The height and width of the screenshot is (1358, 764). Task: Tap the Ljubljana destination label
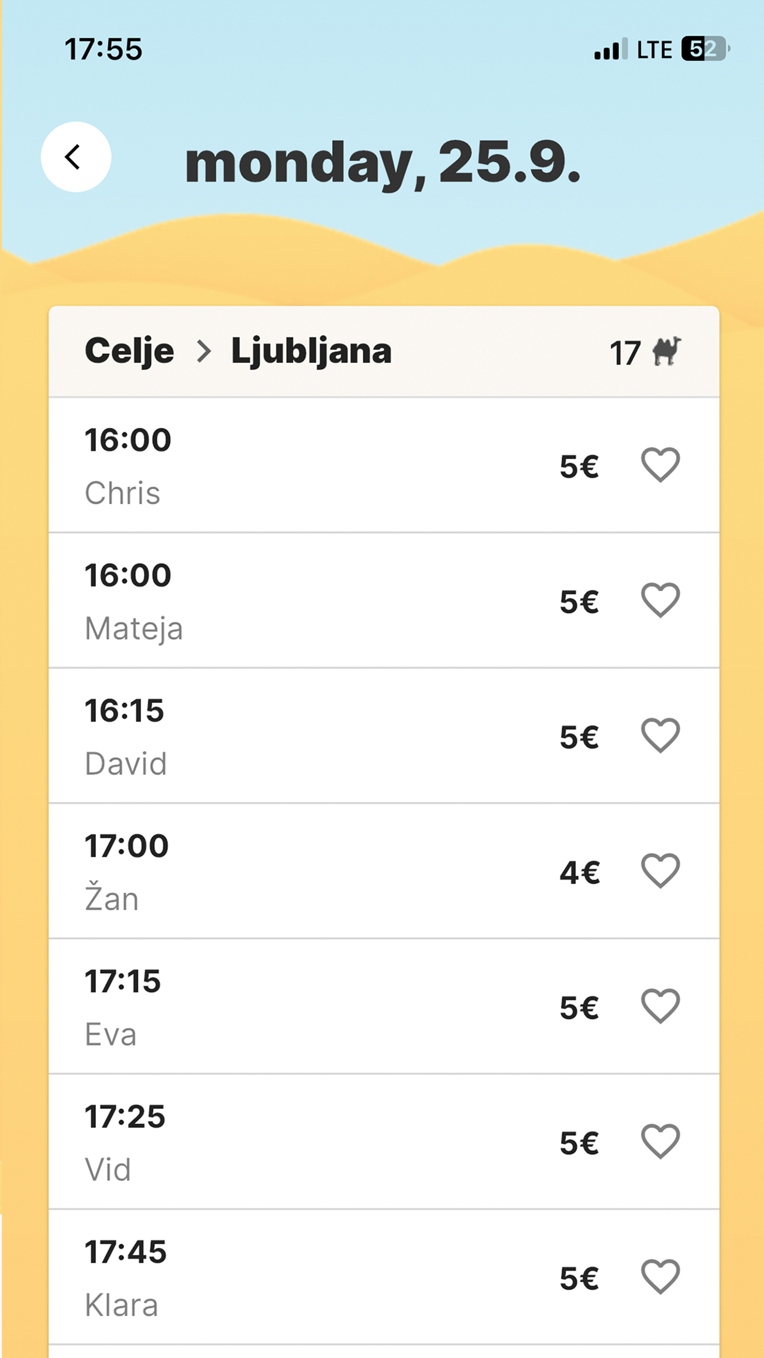coord(311,352)
